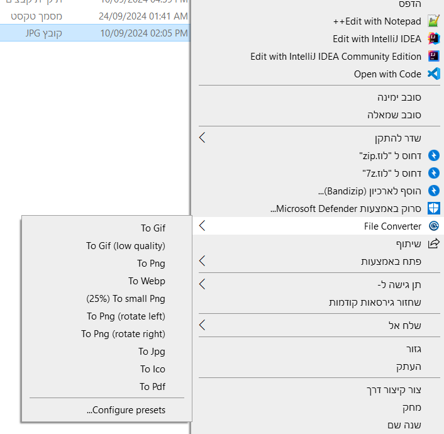Image resolution: width=444 pixels, height=434 pixels.
Task: Expand the שדר להתקן submenu arrow
Action: pyautogui.click(x=202, y=138)
